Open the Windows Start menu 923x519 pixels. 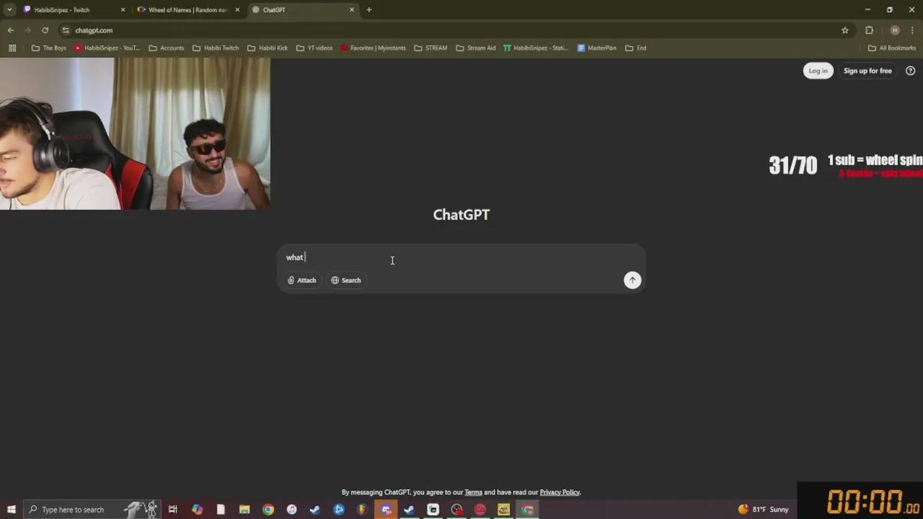pos(11,510)
